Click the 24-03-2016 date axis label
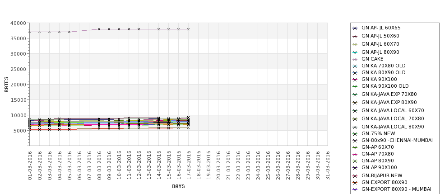 [258, 165]
